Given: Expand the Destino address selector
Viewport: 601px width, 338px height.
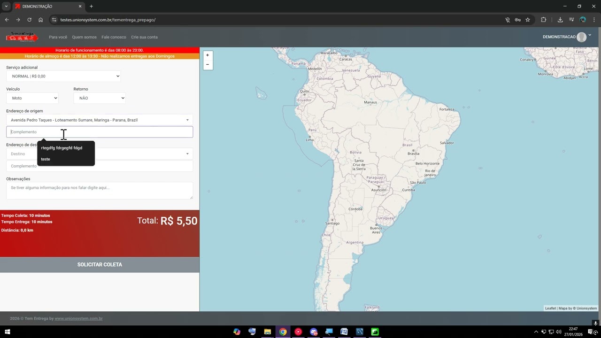Looking at the screenshot, I should 187,154.
